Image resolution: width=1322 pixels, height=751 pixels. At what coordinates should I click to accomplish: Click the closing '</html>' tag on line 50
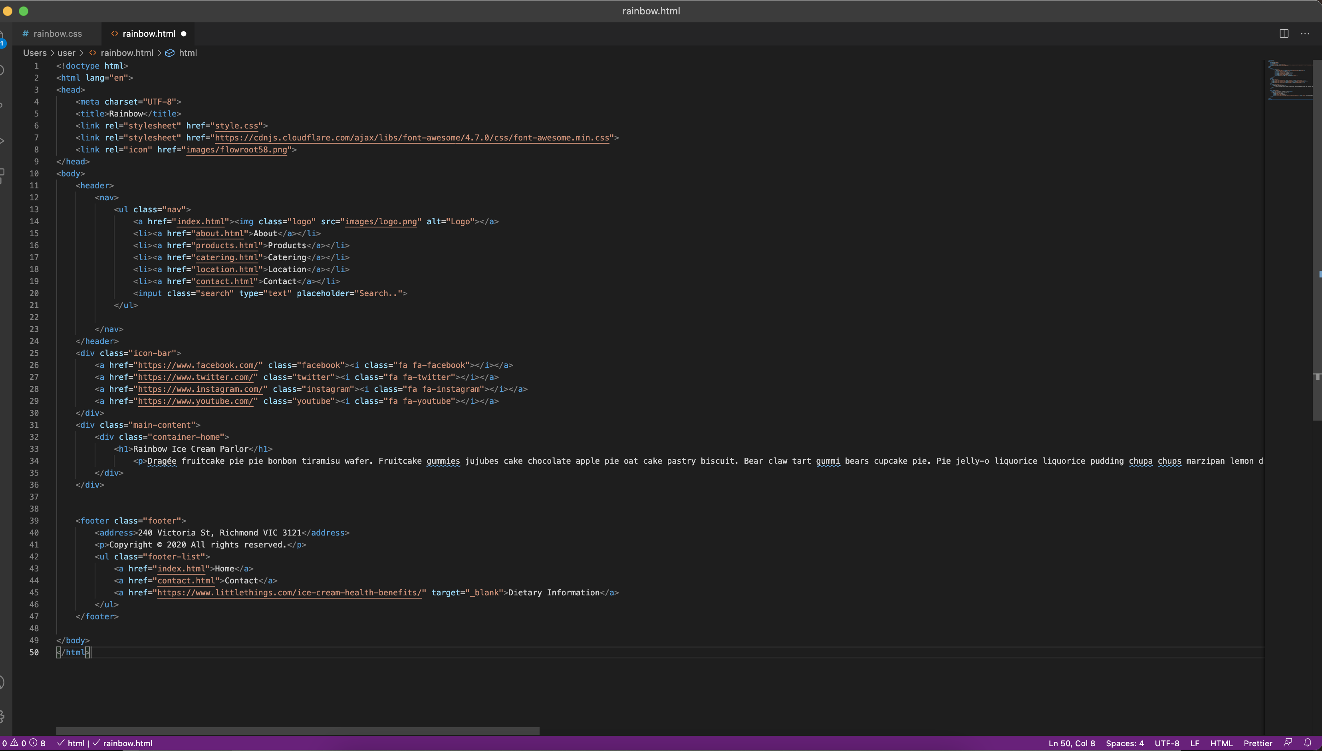[73, 652]
